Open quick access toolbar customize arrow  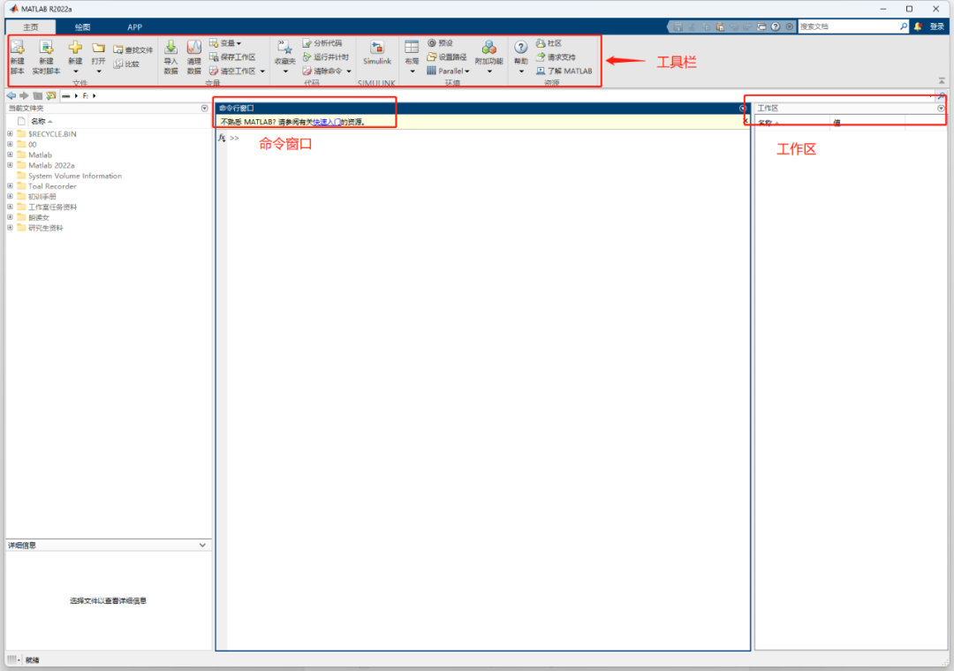(789, 26)
